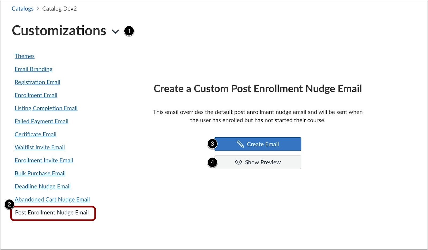This screenshot has width=428, height=250.
Task: Click the Catalogs breadcrumb link
Action: pos(22,8)
